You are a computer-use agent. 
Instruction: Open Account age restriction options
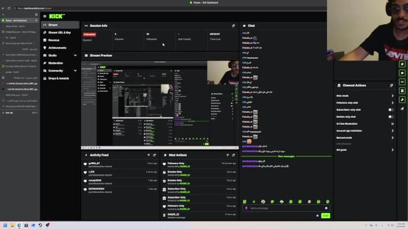click(x=365, y=131)
